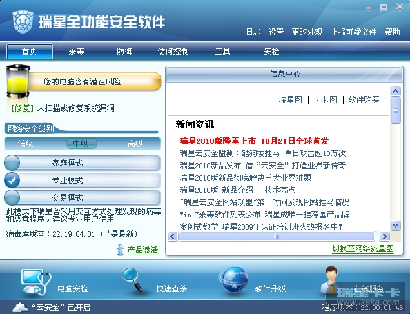Click the horizontal scrollbar thumb in info center
Image resolution: width=410 pixels, height=314 pixels.
277,237
